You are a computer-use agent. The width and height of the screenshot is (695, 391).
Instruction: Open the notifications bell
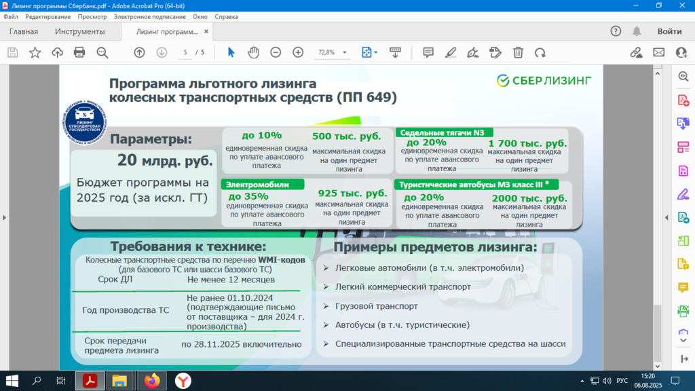tap(637, 31)
